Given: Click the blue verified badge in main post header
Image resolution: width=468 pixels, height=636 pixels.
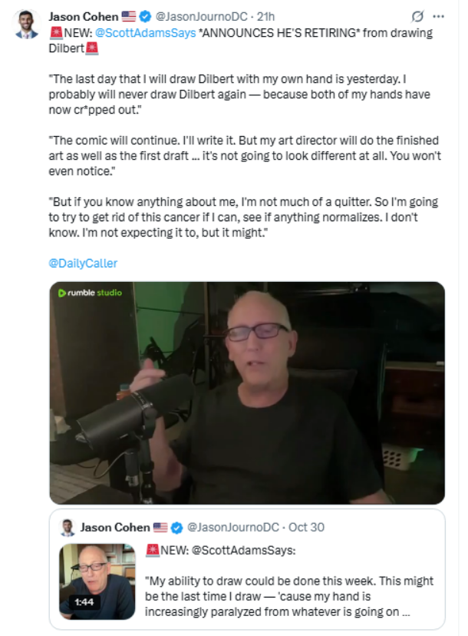Looking at the screenshot, I should (145, 16).
